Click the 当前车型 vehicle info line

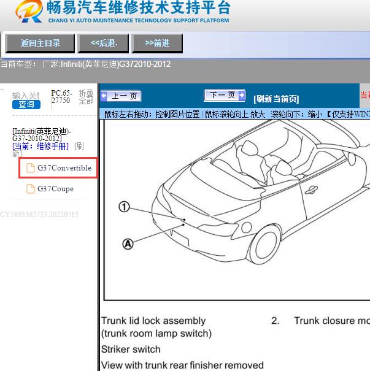[x=85, y=64]
